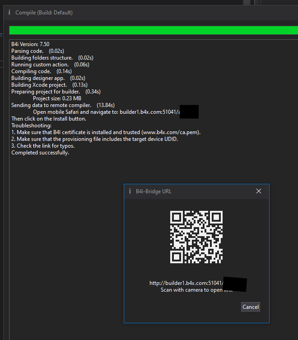The height and width of the screenshot is (340, 298).
Task: Click the B4I certificate troubleshooting line
Action: tap(106, 132)
